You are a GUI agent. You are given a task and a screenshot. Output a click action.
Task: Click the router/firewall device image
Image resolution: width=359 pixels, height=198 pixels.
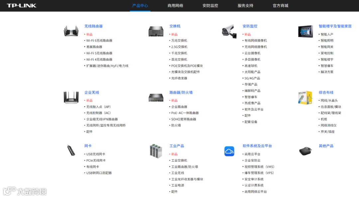click(156, 98)
